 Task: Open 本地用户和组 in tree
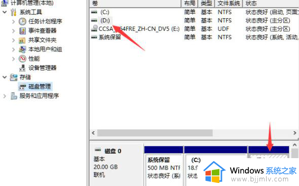(45, 49)
